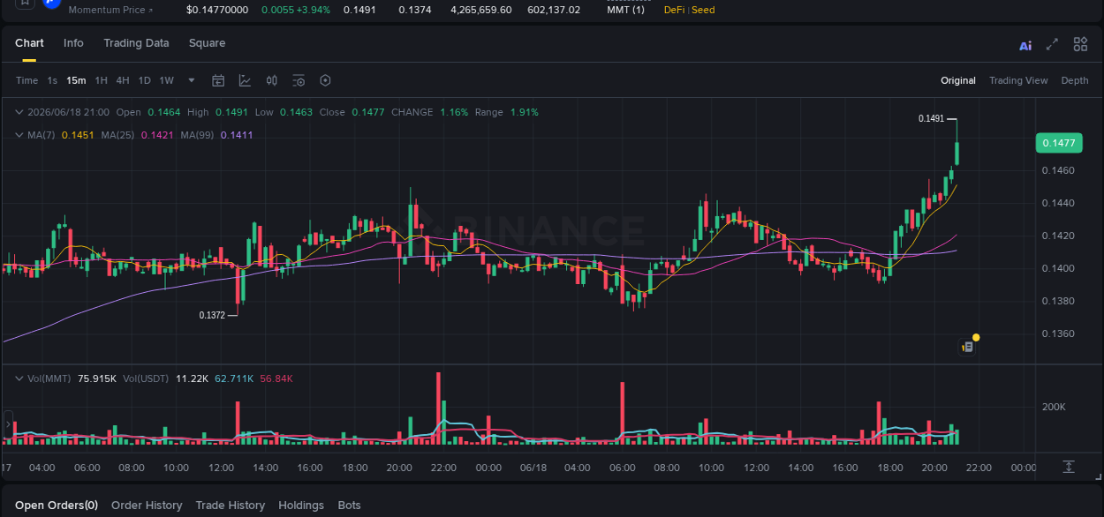Open the chart list settings icon
Image resolution: width=1104 pixels, height=517 pixels.
[299, 80]
